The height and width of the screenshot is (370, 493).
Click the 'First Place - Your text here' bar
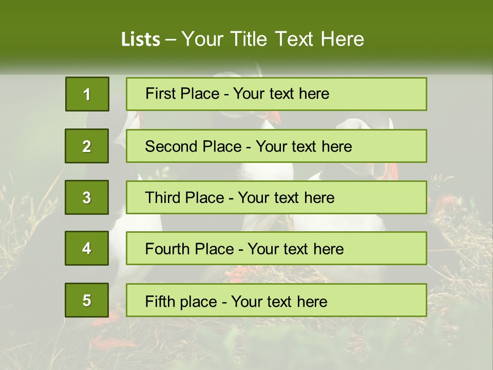(x=276, y=94)
